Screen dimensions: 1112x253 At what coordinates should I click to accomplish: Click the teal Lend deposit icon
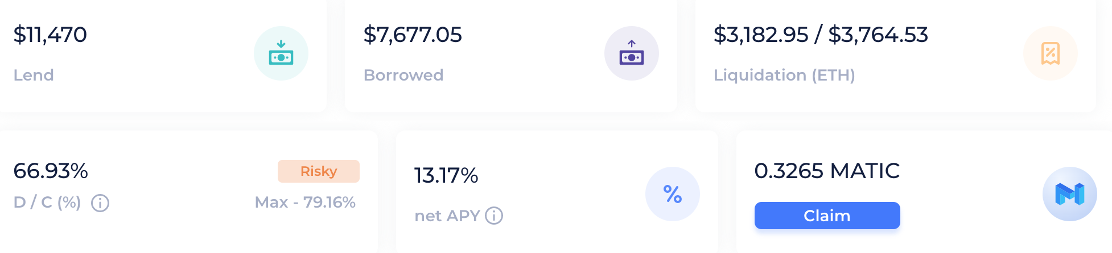click(281, 53)
